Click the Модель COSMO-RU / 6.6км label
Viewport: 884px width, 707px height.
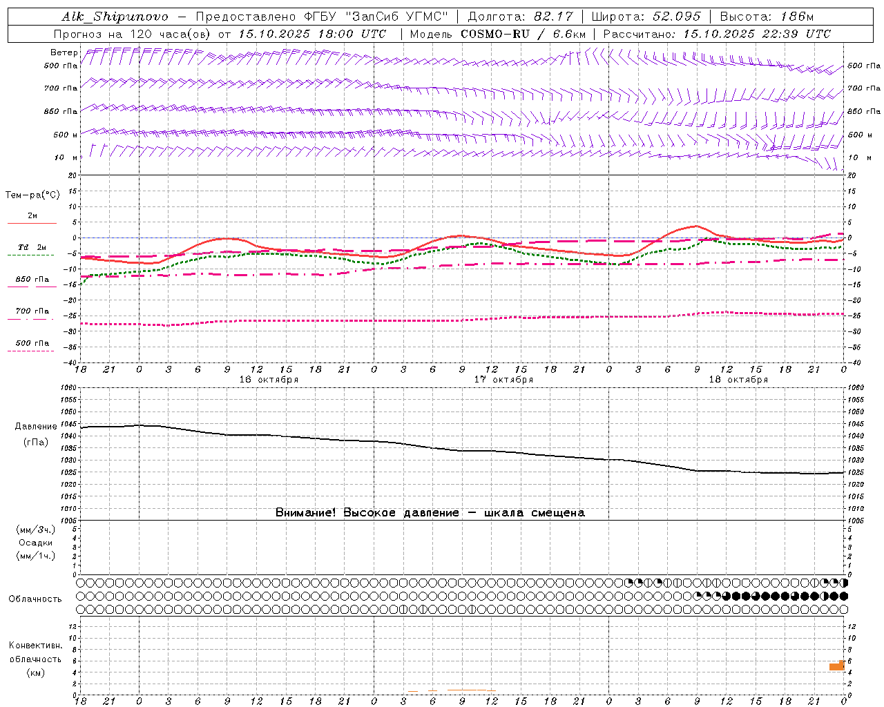[x=497, y=34]
